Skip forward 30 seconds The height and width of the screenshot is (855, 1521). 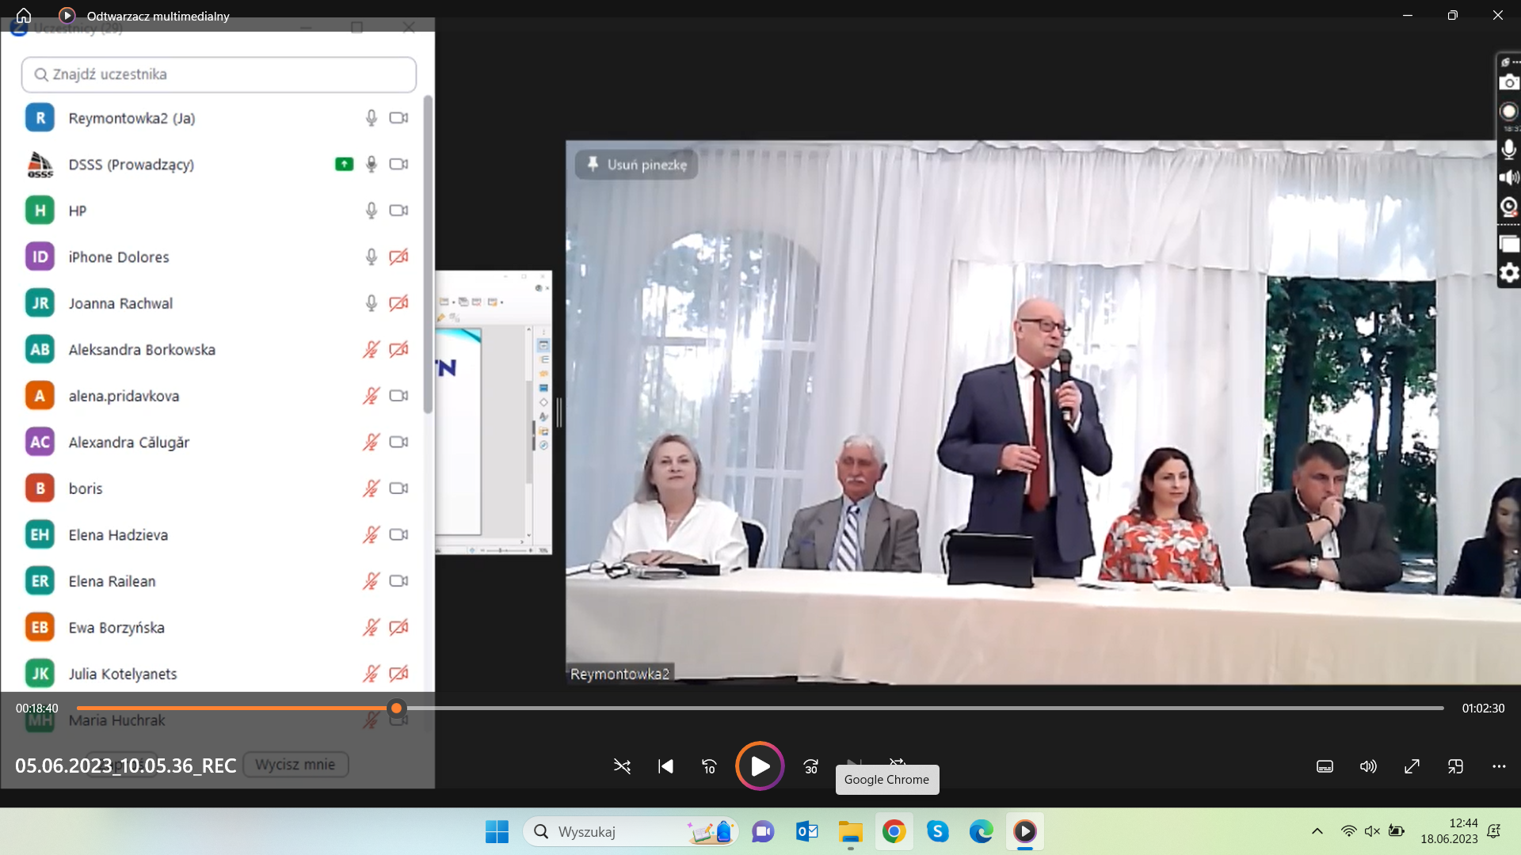[811, 766]
